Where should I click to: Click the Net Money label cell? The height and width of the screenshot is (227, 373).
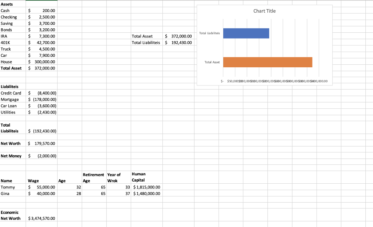click(x=13, y=156)
